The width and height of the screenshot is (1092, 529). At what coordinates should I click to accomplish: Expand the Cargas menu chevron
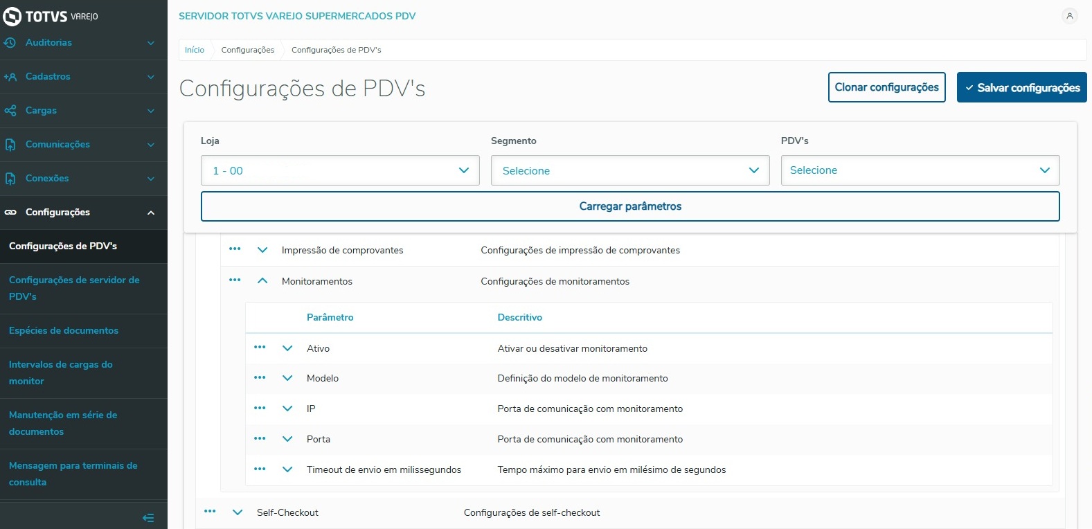151,111
